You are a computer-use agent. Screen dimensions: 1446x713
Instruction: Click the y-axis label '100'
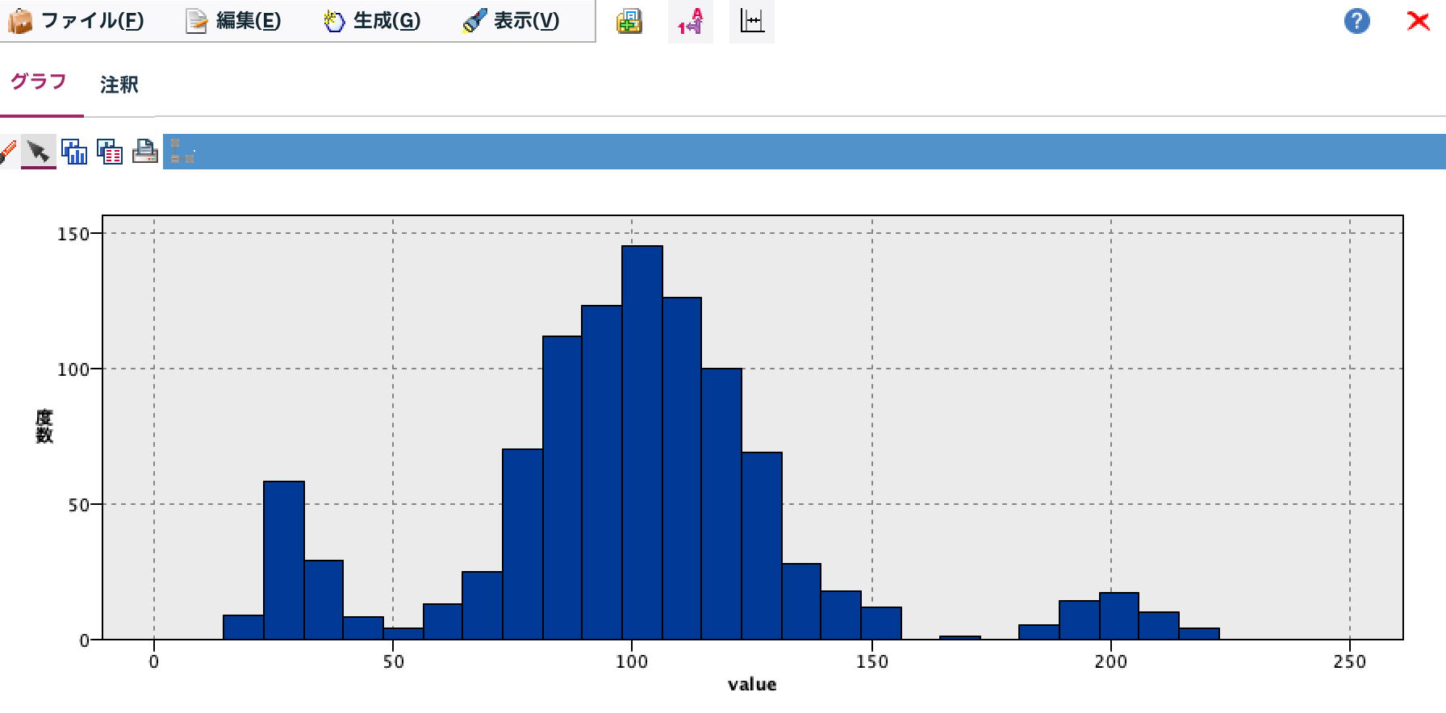click(x=74, y=369)
